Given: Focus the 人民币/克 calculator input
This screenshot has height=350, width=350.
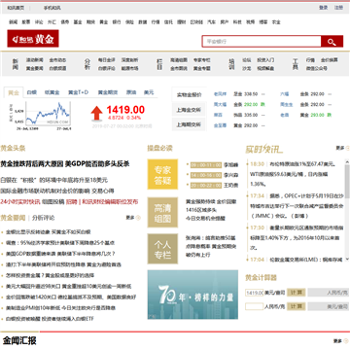Looking at the screenshot, I should click(254, 306).
